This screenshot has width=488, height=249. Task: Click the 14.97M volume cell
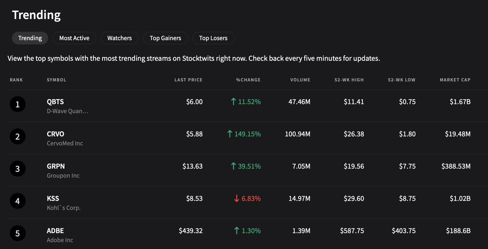click(x=299, y=199)
